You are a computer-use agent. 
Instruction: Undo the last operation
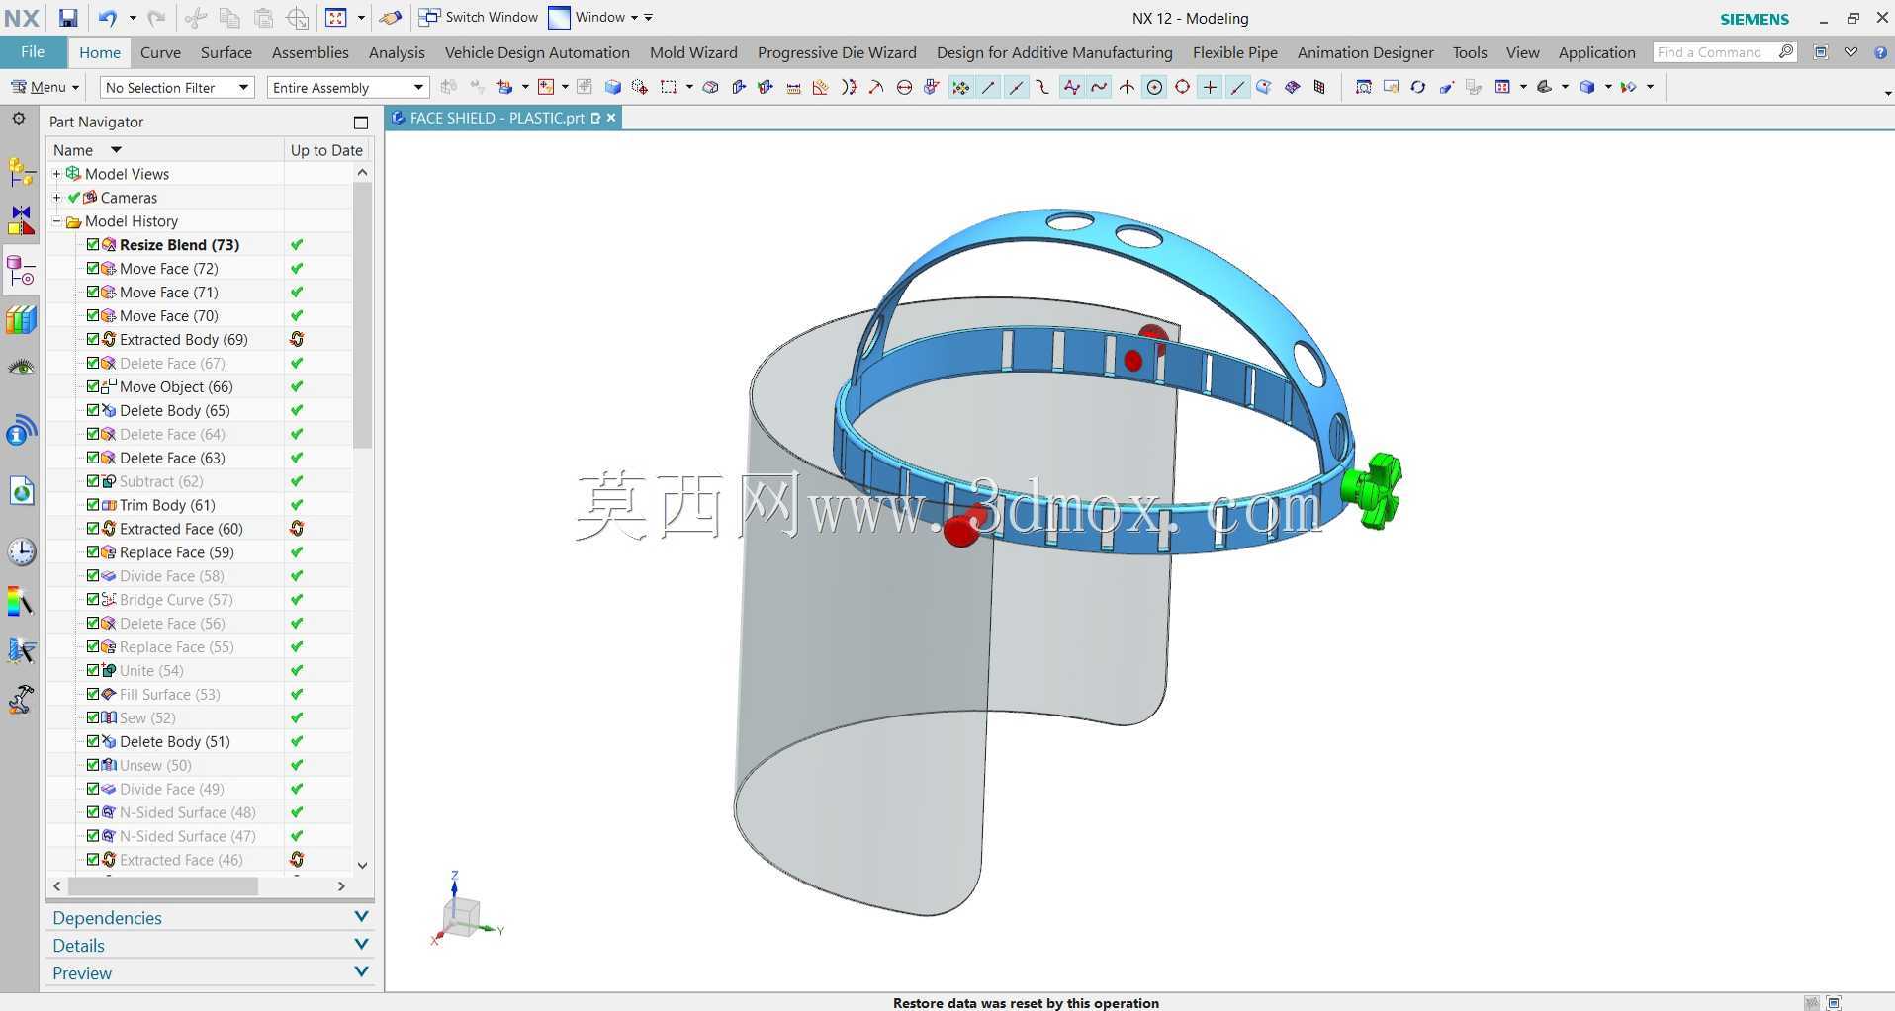point(107,18)
